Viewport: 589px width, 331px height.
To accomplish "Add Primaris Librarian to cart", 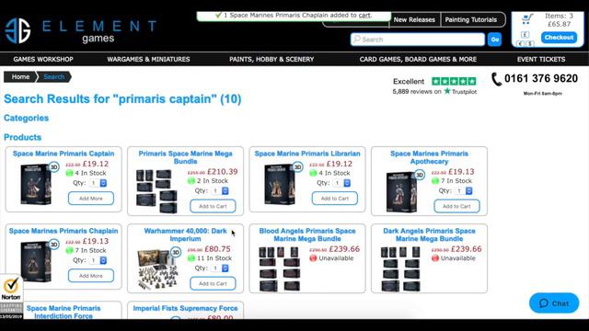I will (x=335, y=199).
